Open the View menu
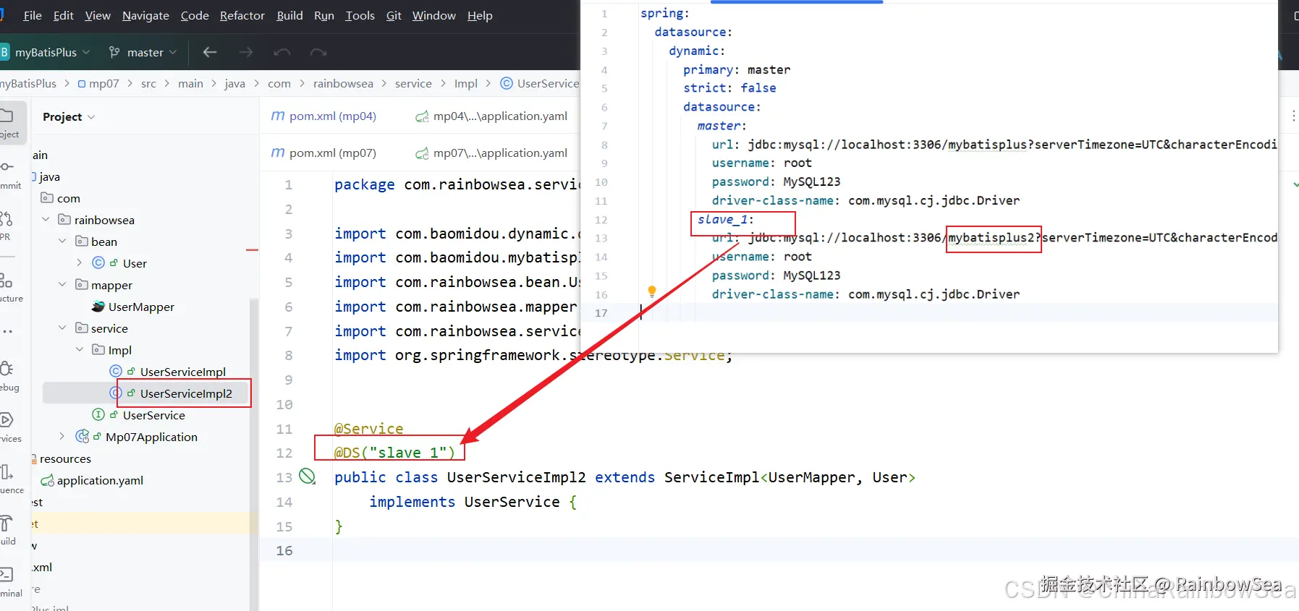The image size is (1299, 611). [98, 15]
